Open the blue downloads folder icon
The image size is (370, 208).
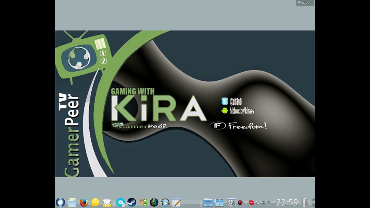click(208, 203)
